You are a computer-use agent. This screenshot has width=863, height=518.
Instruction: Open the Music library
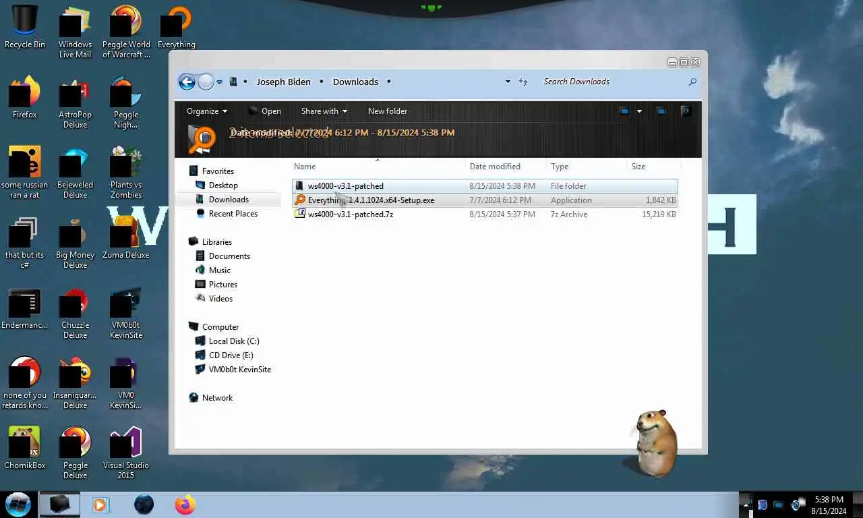tap(220, 270)
